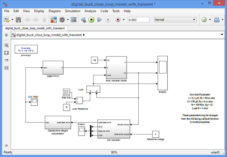Click the Annotation text palette icon

(x=6, y=68)
